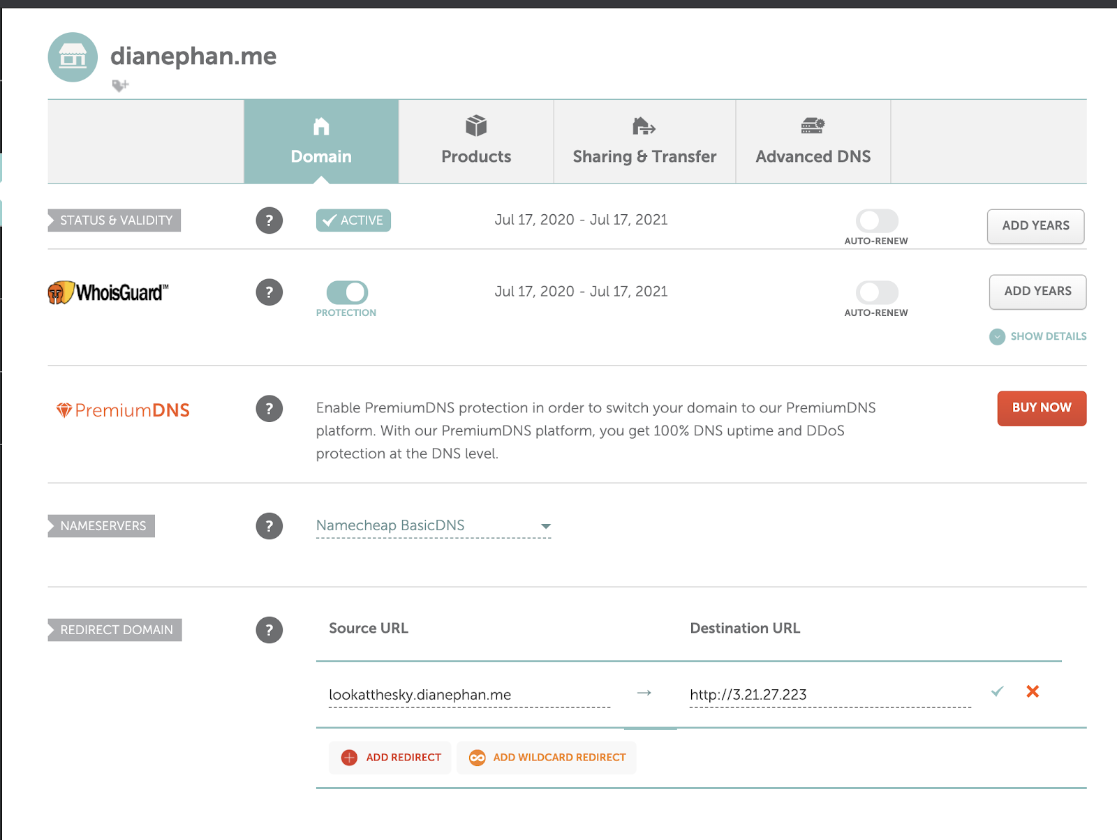Open help icon for Status & Validity
Viewport: 1117px width, 840px height.
pyautogui.click(x=269, y=220)
